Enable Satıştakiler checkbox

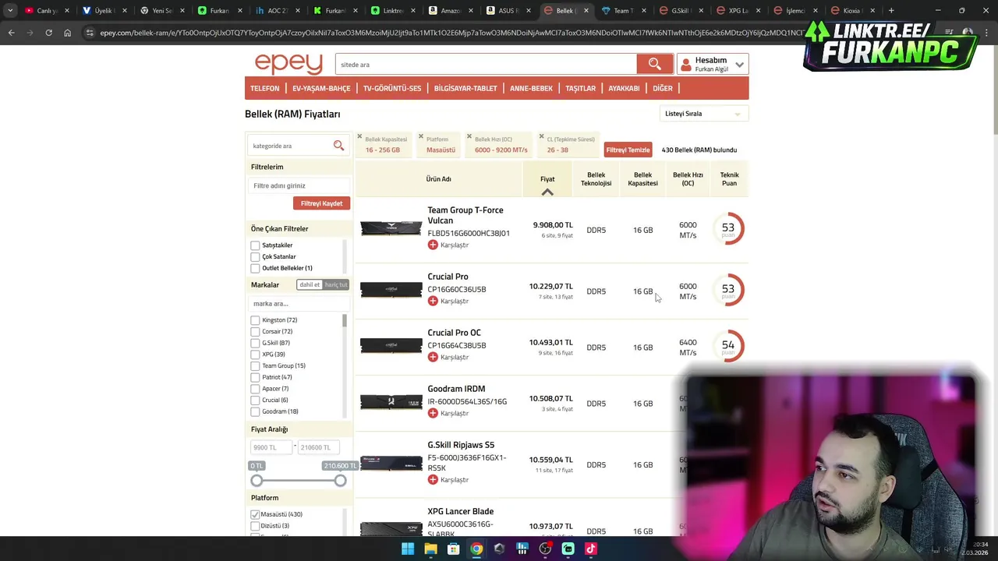[x=255, y=245]
